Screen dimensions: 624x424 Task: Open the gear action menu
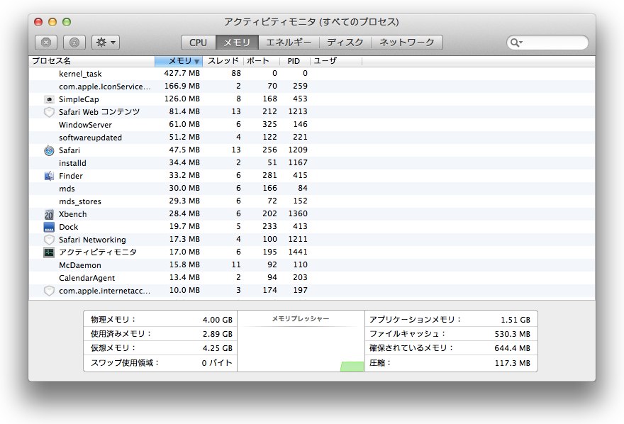(106, 42)
